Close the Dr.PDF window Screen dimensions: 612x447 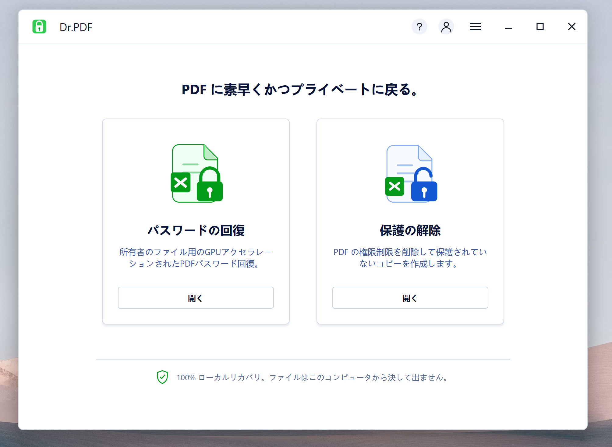click(571, 27)
